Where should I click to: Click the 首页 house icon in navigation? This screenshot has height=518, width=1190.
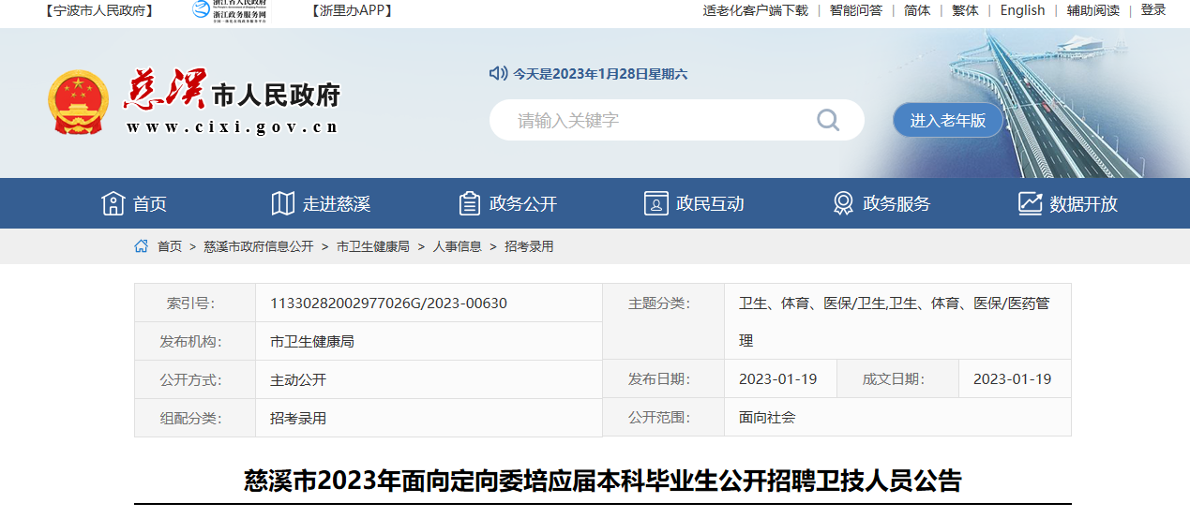[x=113, y=203]
